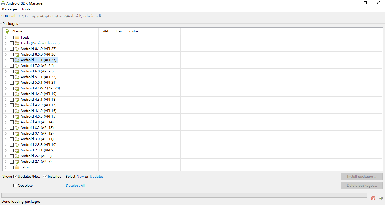Expand the Tools (Preview Channel) node
The width and height of the screenshot is (385, 205).
pyautogui.click(x=6, y=43)
